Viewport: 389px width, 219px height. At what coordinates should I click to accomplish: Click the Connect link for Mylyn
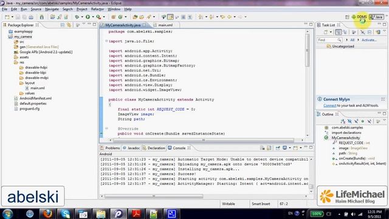[x=329, y=105]
